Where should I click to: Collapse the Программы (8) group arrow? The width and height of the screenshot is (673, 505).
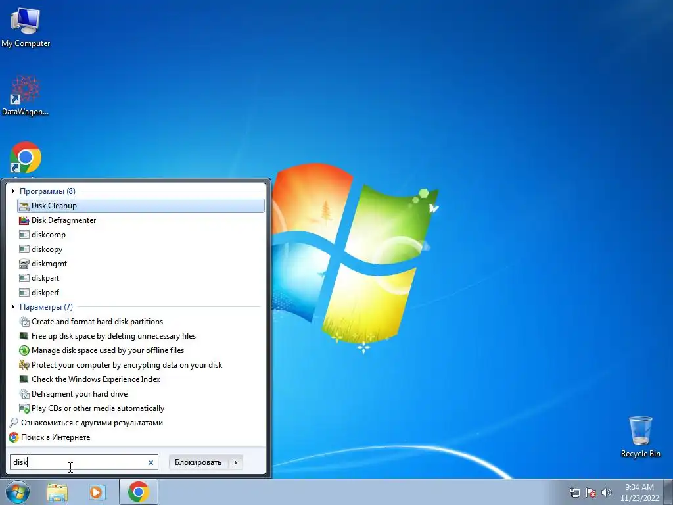point(13,191)
